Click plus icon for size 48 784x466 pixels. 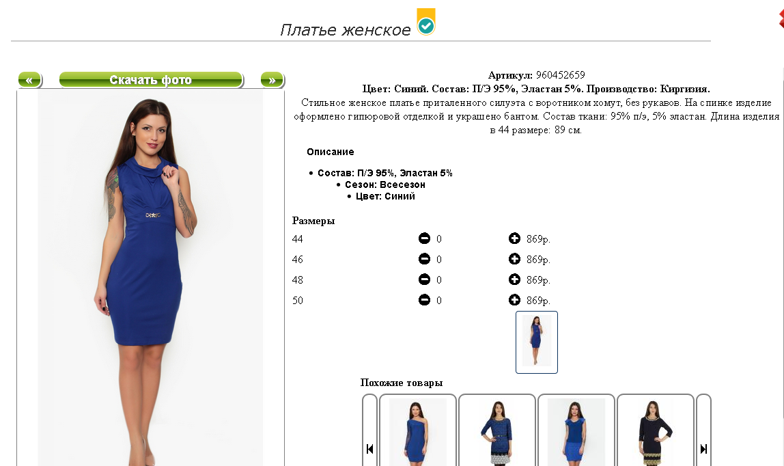click(x=514, y=279)
